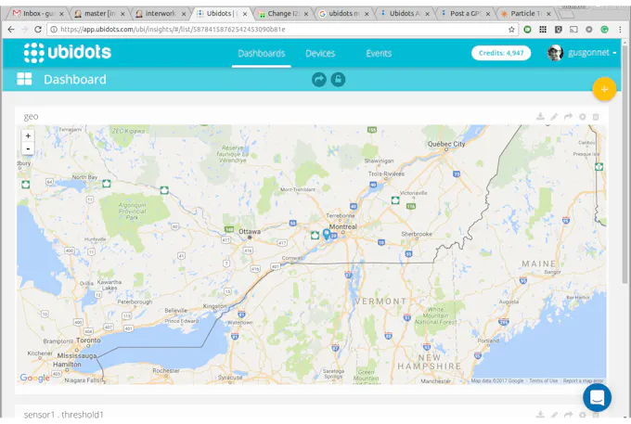Click the Ubidots logo in the header
The height and width of the screenshot is (424, 631).
click(67, 53)
